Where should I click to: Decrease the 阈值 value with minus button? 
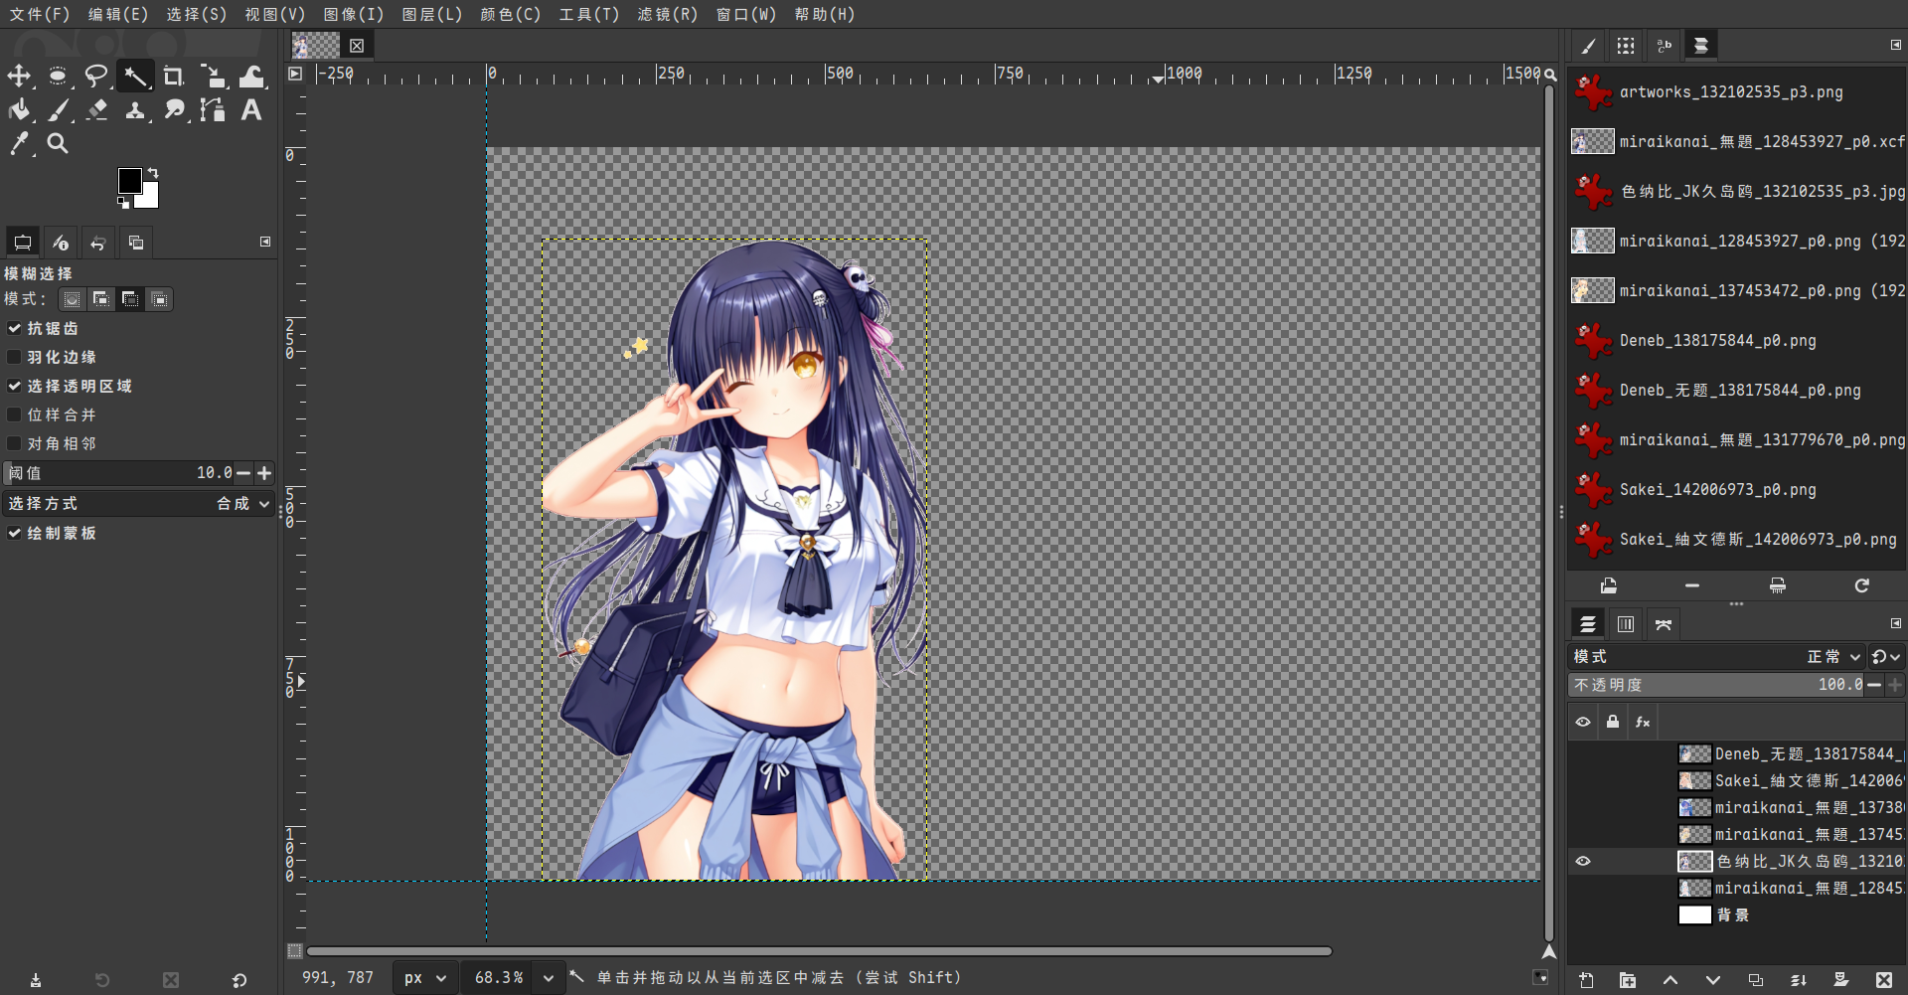pos(243,473)
